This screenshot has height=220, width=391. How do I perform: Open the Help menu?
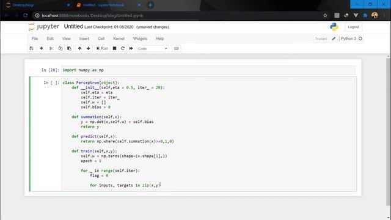160,38
